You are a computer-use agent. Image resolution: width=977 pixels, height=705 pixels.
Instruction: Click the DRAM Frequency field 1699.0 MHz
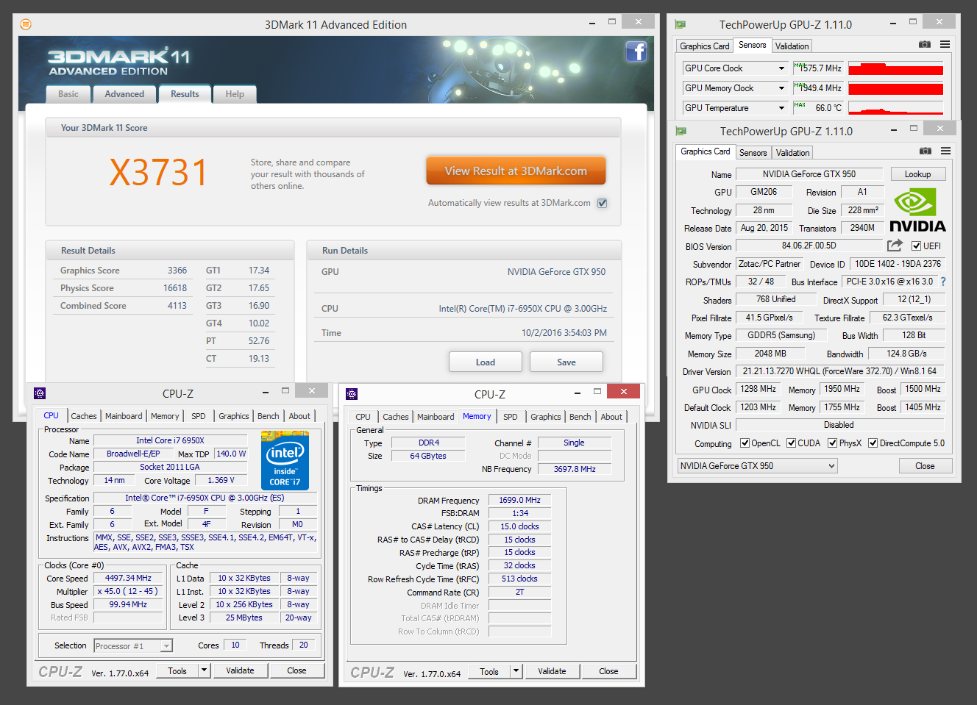(519, 500)
